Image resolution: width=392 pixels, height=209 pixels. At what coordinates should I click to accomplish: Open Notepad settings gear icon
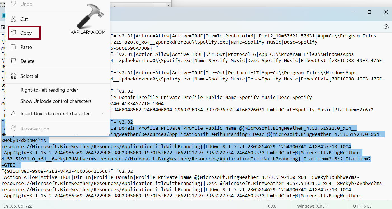[x=386, y=27]
